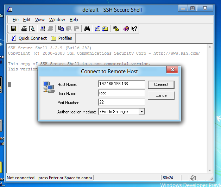Click the grayed Disconnect toolbar icon

(x=50, y=29)
